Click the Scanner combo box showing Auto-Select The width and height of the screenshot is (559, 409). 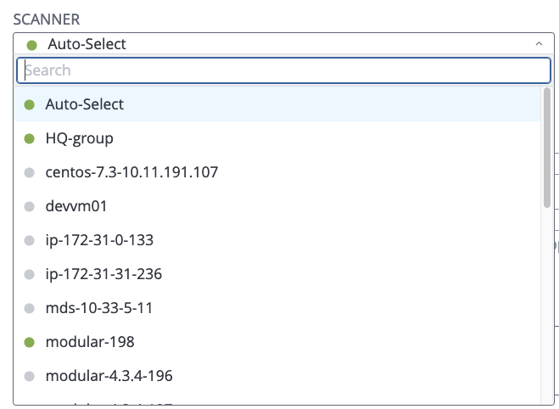click(271, 44)
